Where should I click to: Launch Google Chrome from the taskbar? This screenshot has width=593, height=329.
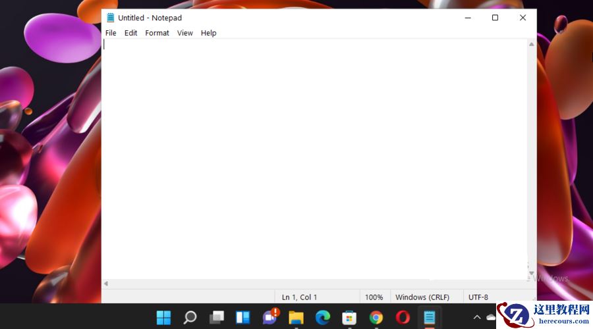[x=376, y=317]
